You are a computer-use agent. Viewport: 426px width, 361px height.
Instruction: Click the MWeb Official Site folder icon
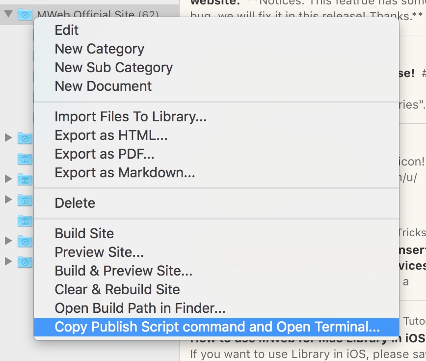(x=25, y=15)
